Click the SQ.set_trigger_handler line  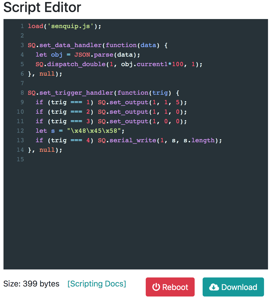[x=104, y=93]
